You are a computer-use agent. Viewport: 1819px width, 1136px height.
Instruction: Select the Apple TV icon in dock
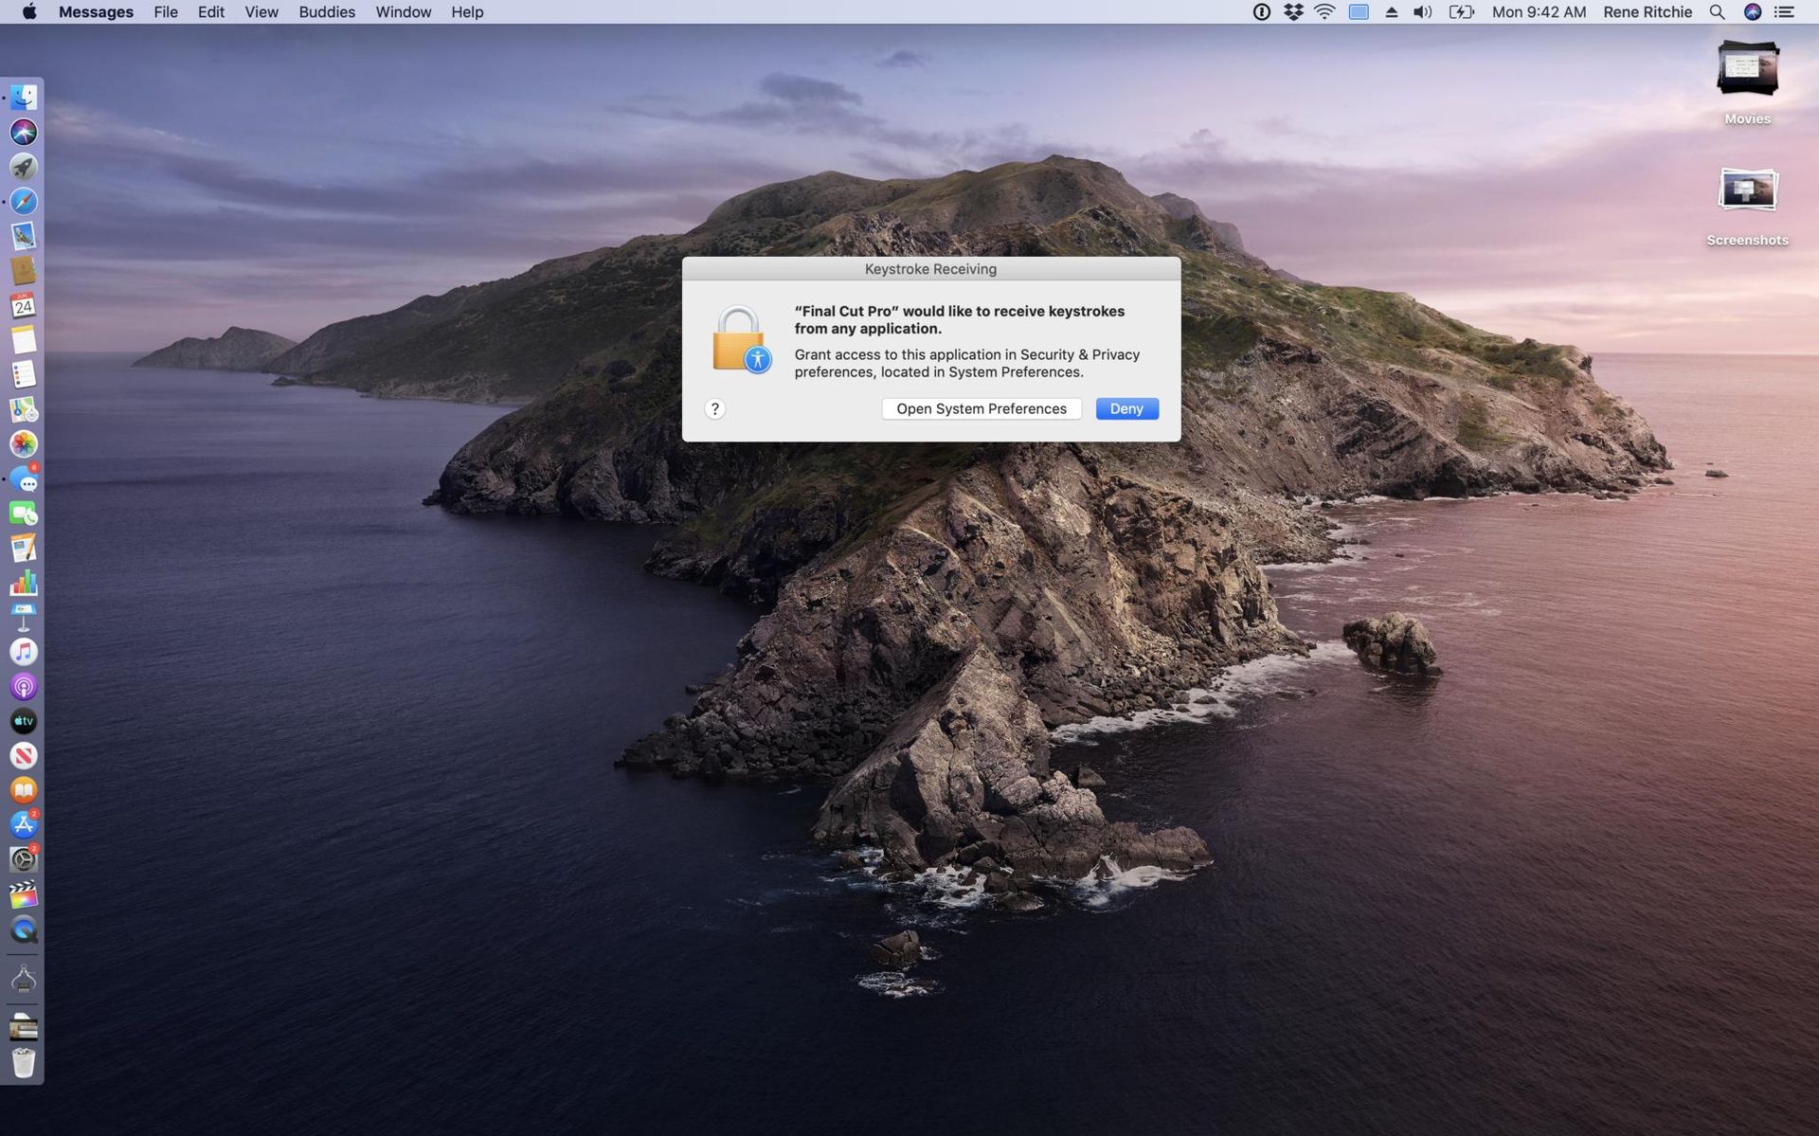[24, 721]
